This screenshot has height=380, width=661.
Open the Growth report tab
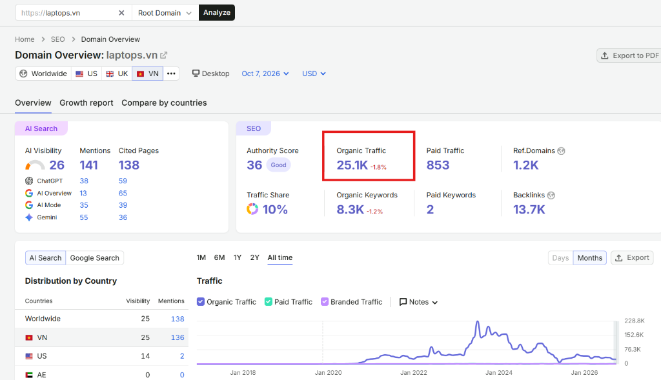pos(86,103)
